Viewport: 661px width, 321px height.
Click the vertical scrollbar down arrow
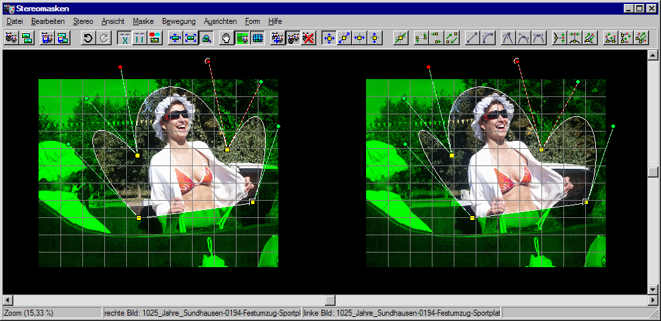pyautogui.click(x=652, y=289)
